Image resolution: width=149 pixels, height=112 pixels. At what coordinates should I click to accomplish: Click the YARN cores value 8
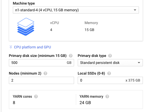[x=14, y=103]
